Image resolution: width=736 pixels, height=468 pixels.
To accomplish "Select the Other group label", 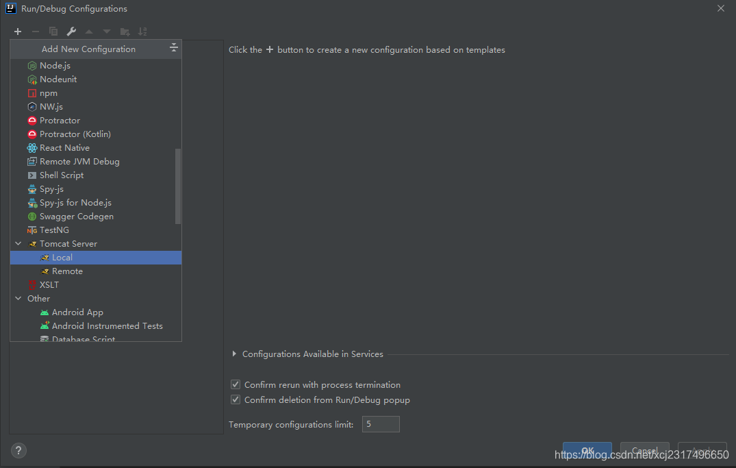I will coord(38,298).
